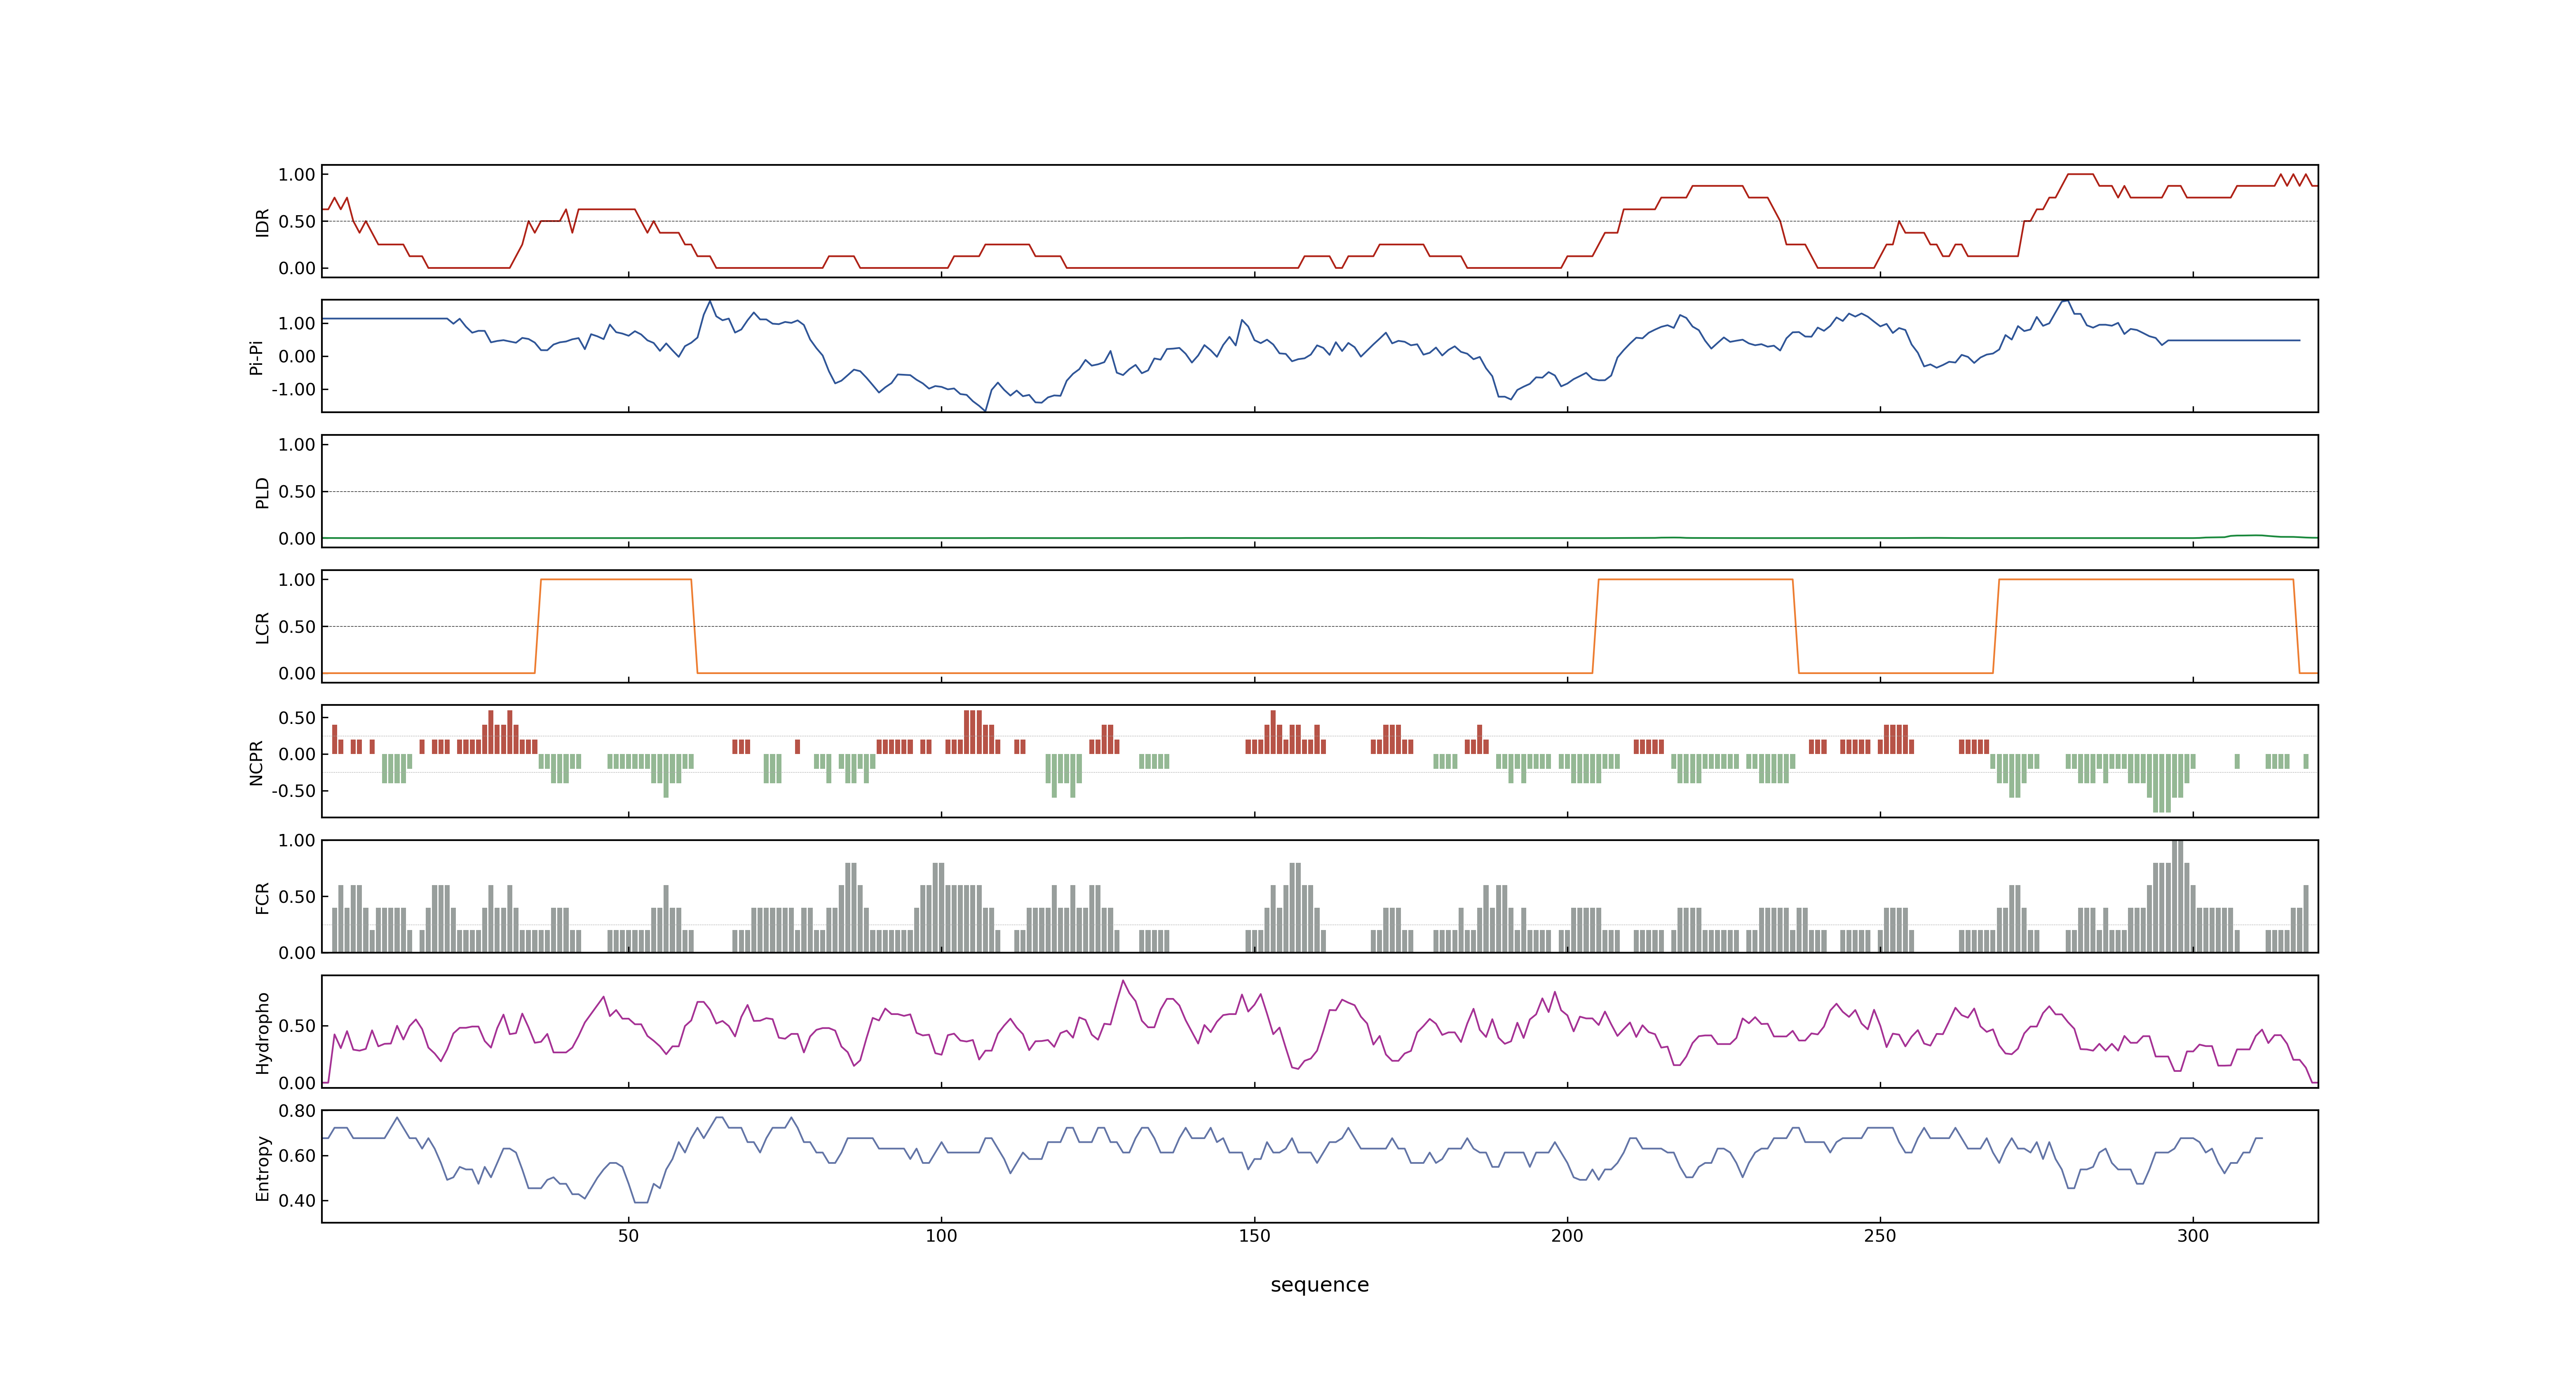The image size is (2576, 1374).
Task: Click the x-axis tick label 50
Action: click(x=628, y=1235)
